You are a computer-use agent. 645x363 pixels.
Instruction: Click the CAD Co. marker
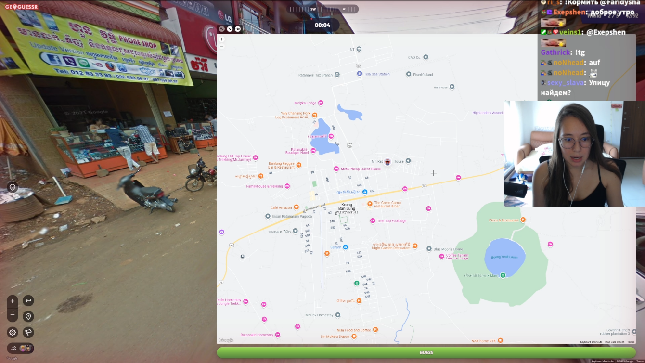[426, 57]
